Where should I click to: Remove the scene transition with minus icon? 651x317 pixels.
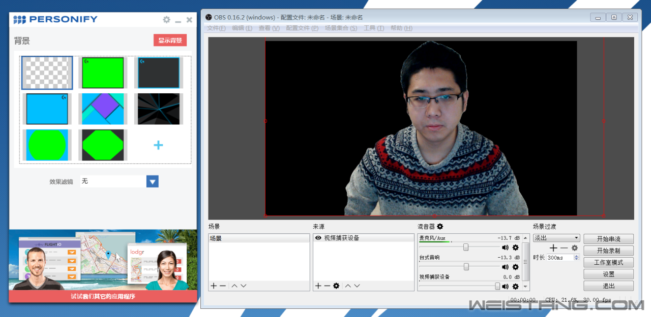pyautogui.click(x=564, y=248)
